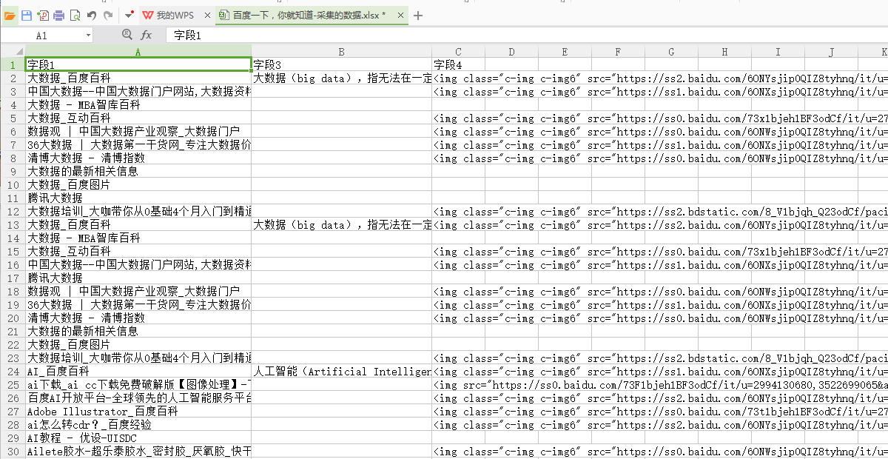This screenshot has height=459, width=888.
Task: Close the 我的WPS tab
Action: (x=206, y=15)
